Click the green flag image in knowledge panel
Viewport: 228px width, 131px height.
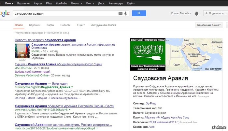click(148, 54)
